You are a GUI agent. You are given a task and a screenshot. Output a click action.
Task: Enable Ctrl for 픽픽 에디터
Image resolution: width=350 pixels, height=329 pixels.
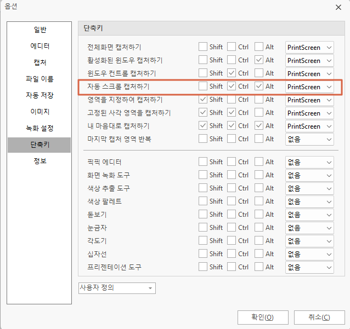tap(232, 161)
